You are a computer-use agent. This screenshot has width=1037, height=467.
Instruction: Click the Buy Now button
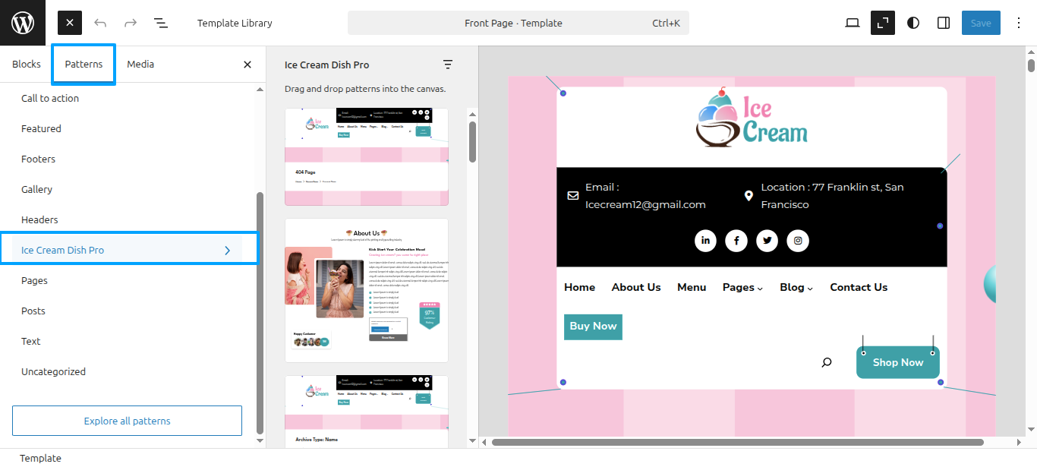pyautogui.click(x=593, y=327)
